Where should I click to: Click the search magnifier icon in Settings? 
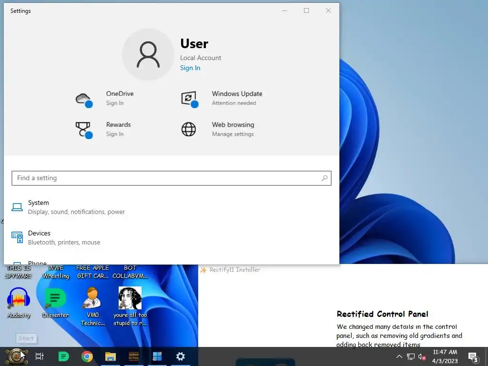point(324,178)
